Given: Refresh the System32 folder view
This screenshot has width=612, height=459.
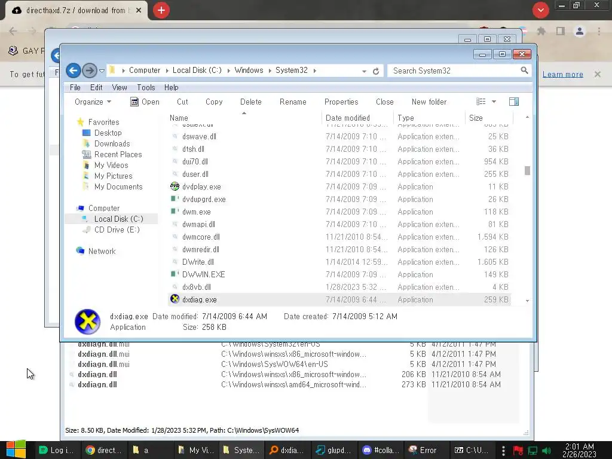Looking at the screenshot, I should 376,71.
